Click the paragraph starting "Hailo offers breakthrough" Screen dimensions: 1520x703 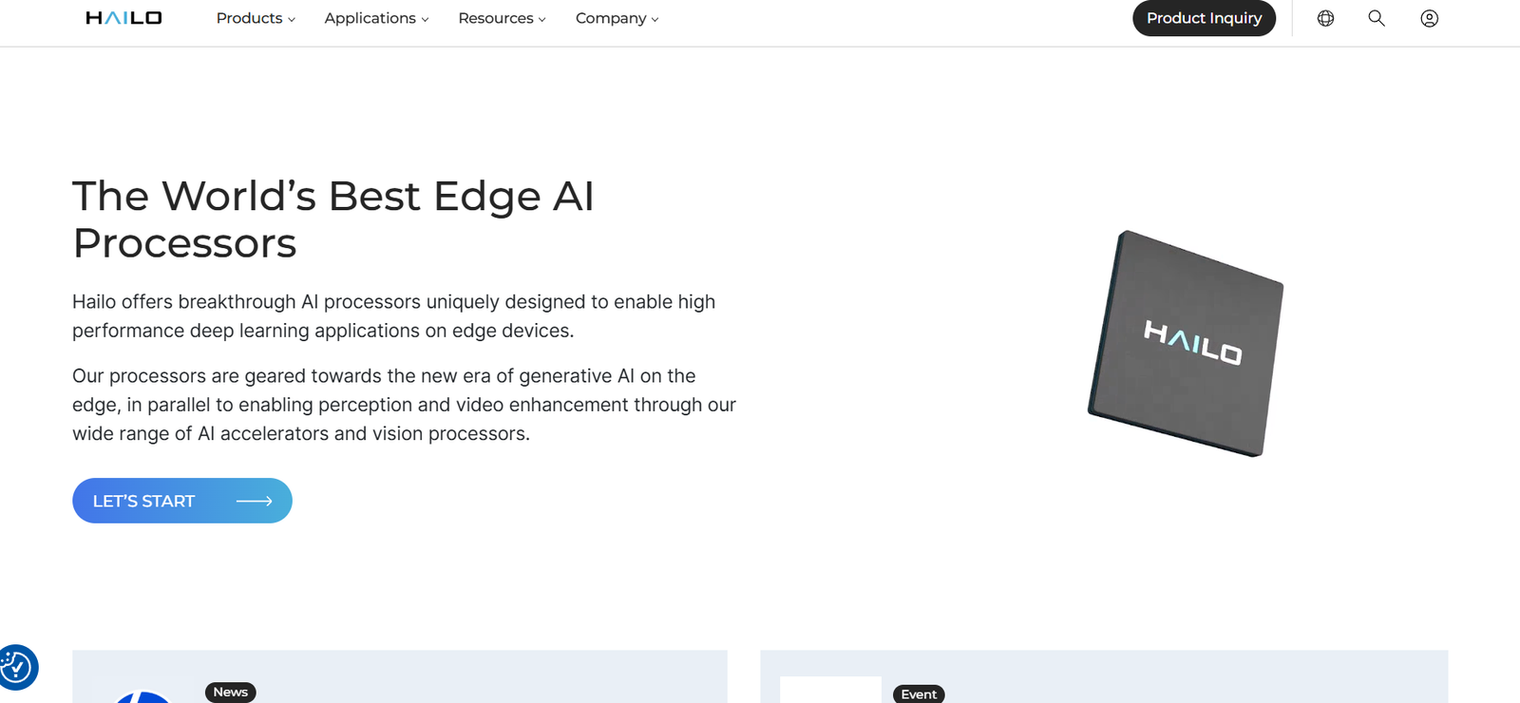pos(393,315)
